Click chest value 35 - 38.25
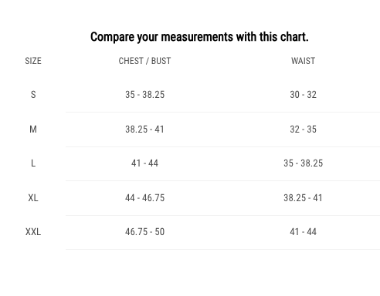 pyautogui.click(x=144, y=95)
